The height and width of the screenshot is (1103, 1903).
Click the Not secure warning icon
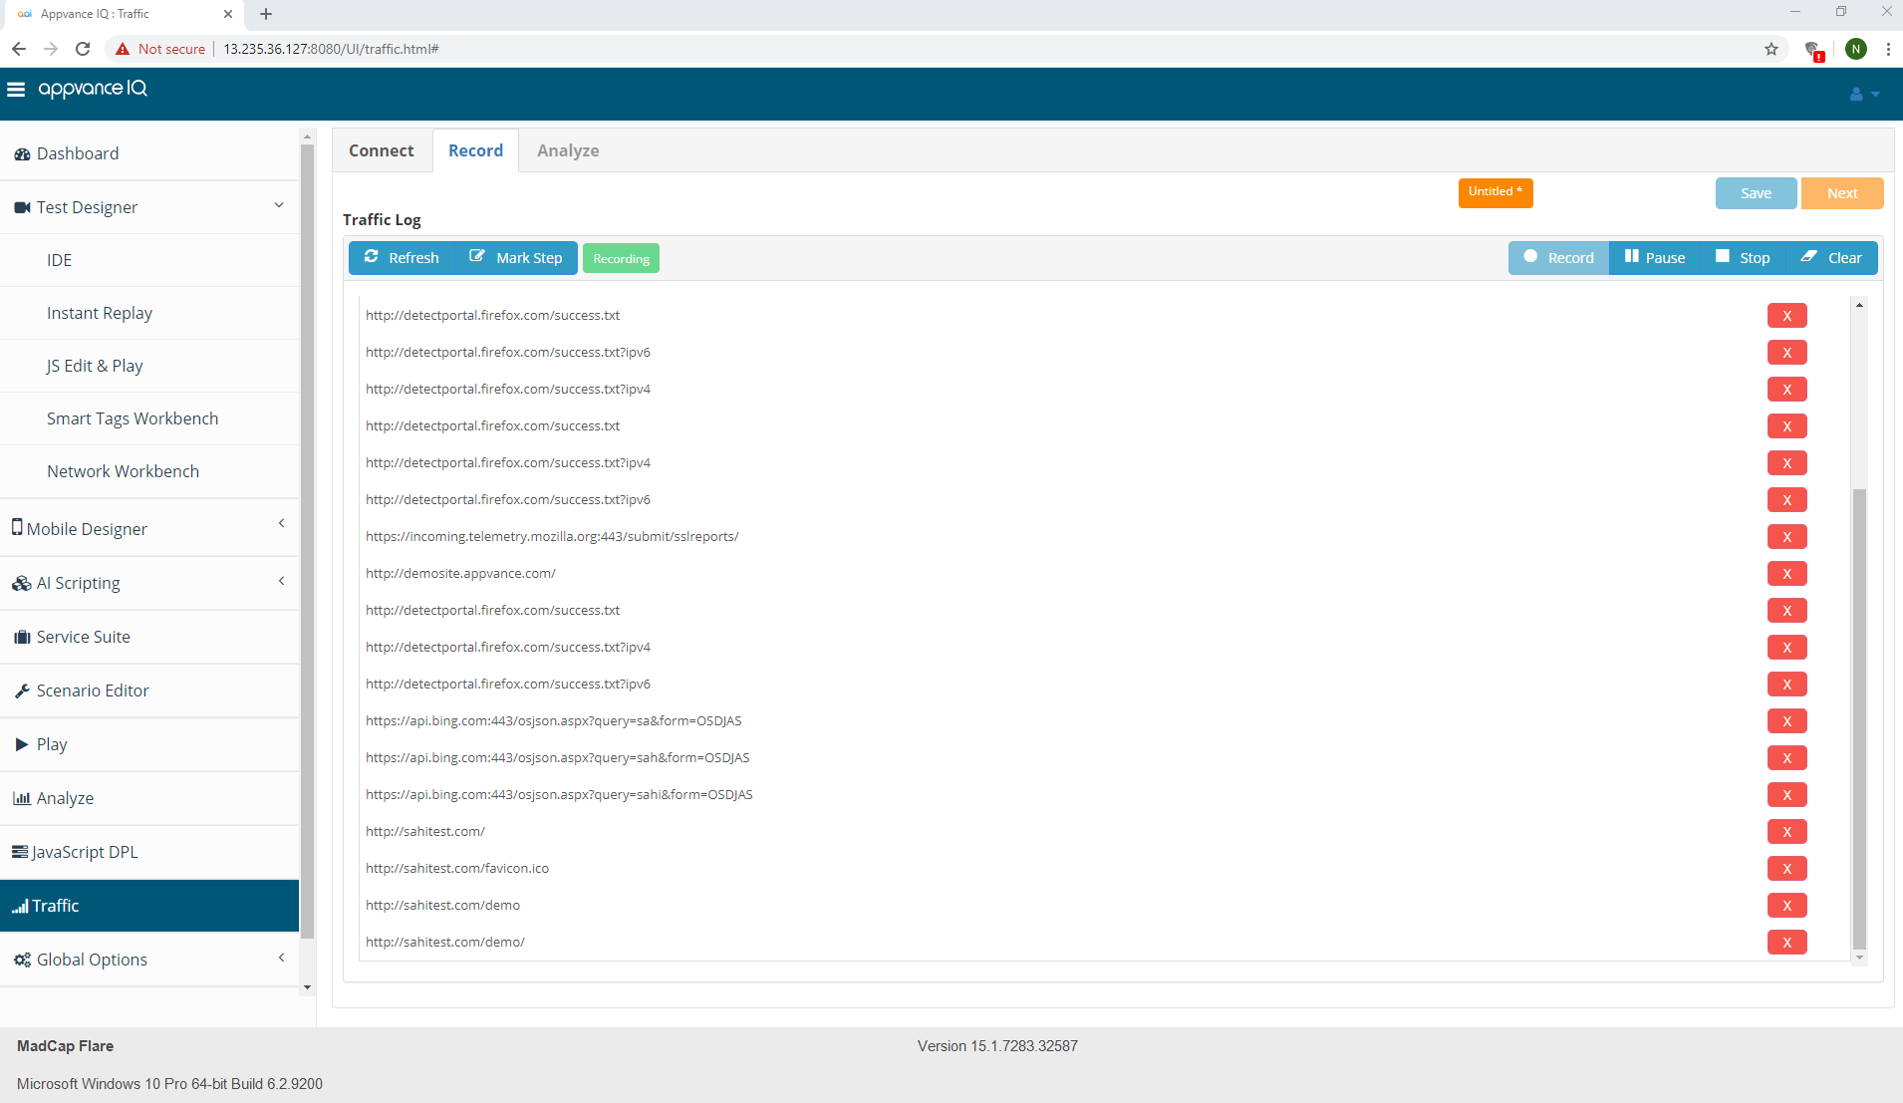click(x=123, y=49)
